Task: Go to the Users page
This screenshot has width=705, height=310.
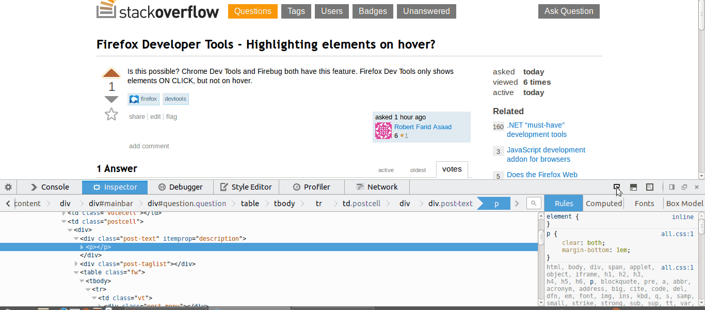Action: [x=332, y=11]
